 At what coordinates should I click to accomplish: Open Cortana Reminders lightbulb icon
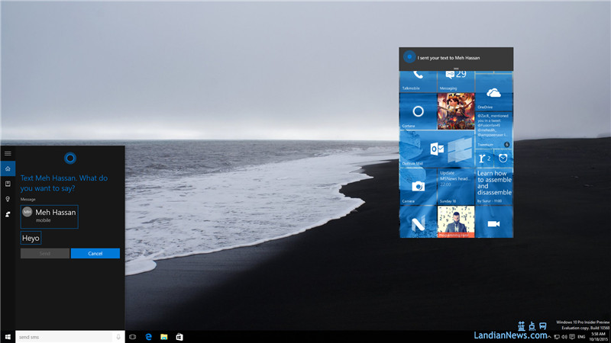(x=8, y=199)
